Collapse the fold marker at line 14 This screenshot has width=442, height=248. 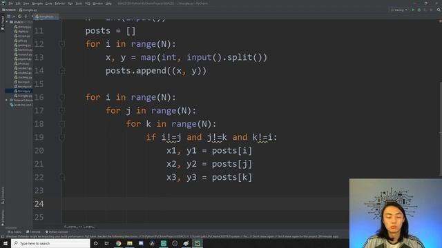[62, 71]
